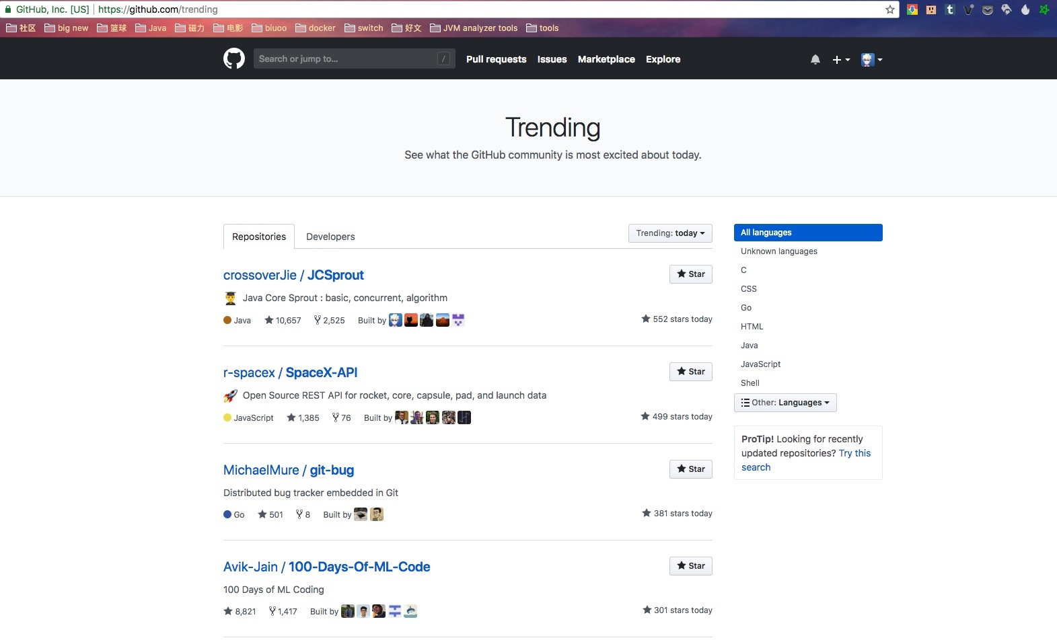Open the r-spacex / SpaceX-API repository link
The width and height of the screenshot is (1057, 640).
pos(291,372)
